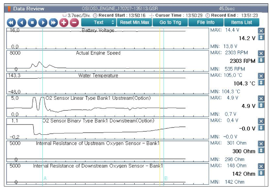Adjust O2 Sensor Linear Upstream scale arrows
Viewport: 272px width, 190px height.
click(261, 105)
